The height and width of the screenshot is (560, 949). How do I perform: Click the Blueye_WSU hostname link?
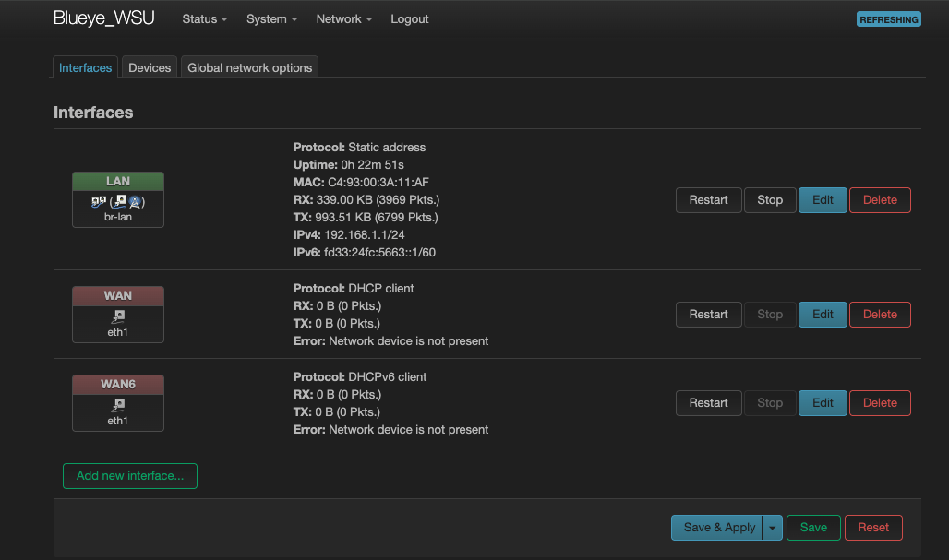pyautogui.click(x=103, y=18)
